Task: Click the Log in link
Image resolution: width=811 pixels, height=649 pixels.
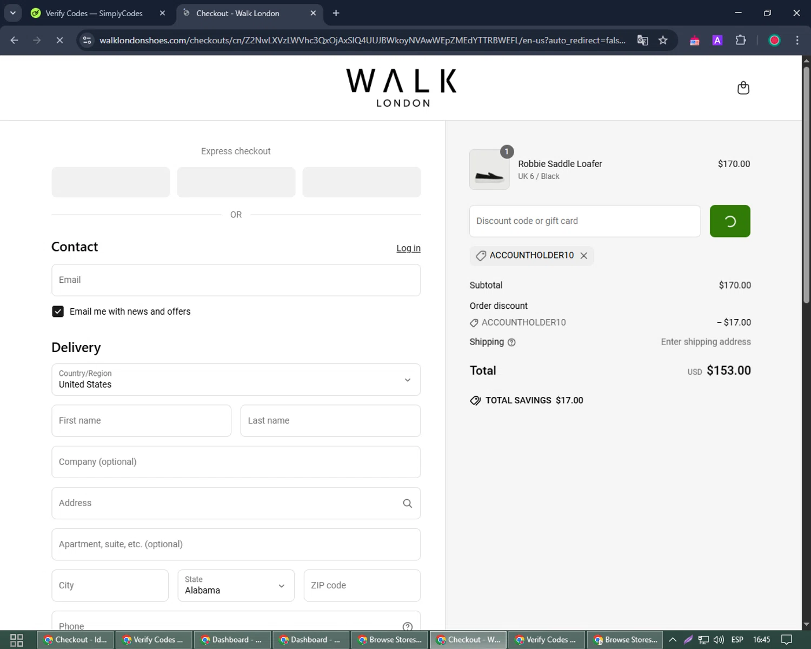Action: point(408,248)
